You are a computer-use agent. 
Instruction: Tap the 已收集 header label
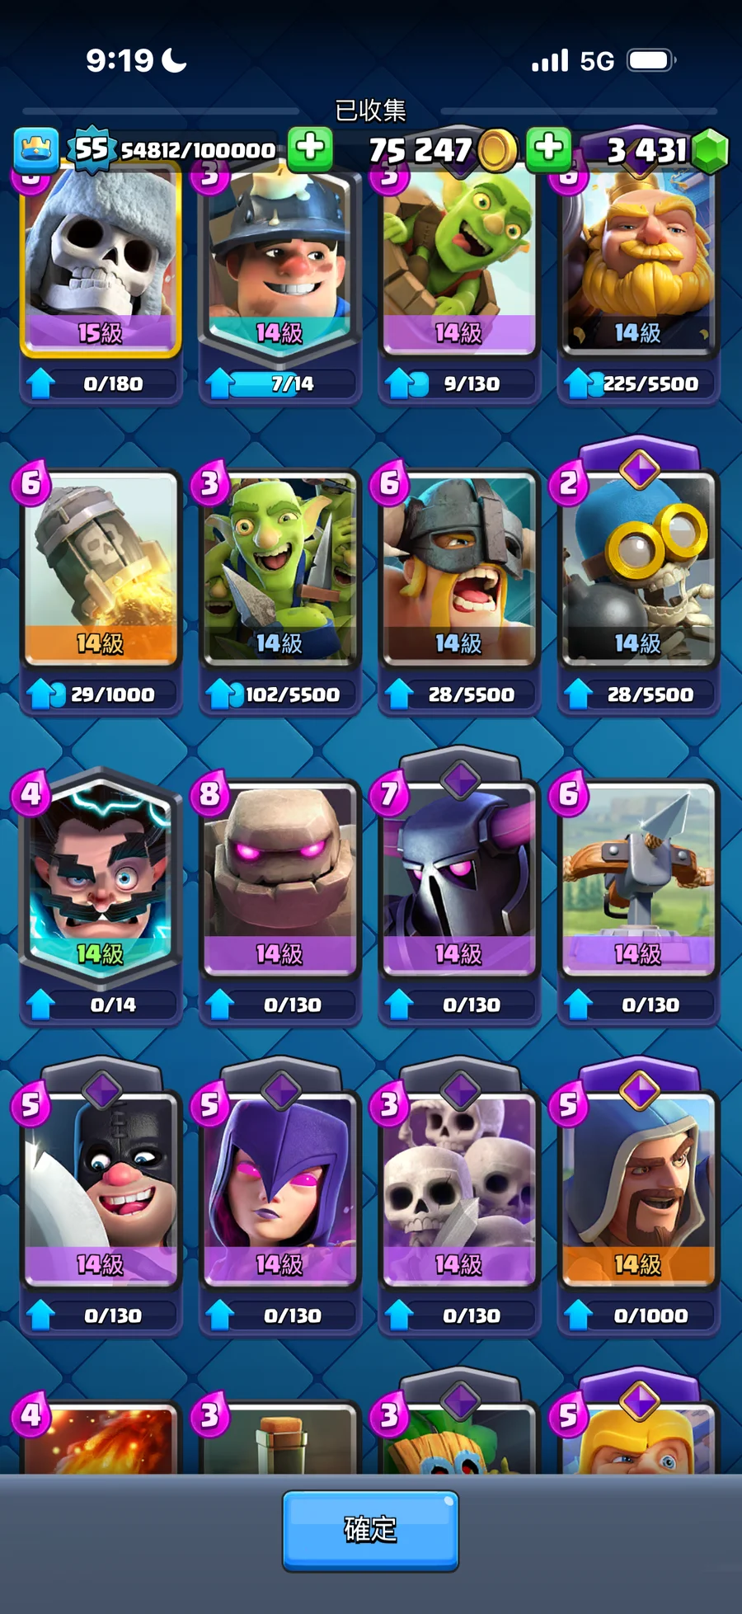370,110
